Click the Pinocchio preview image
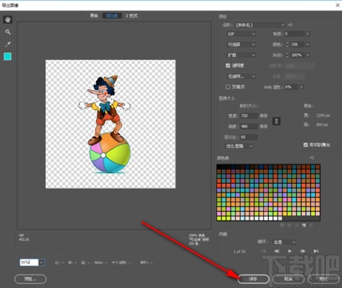The width and height of the screenshot is (342, 288). (x=110, y=124)
